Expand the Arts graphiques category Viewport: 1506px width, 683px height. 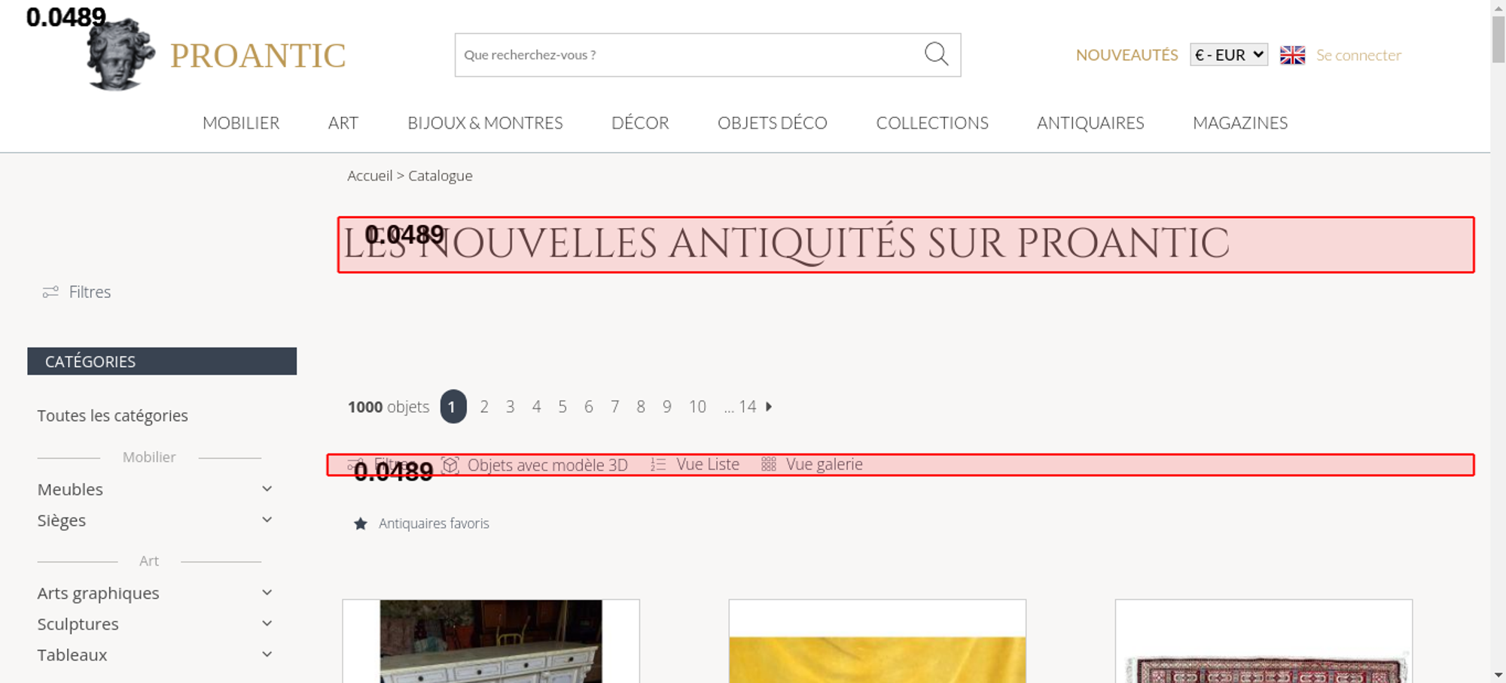(x=267, y=593)
